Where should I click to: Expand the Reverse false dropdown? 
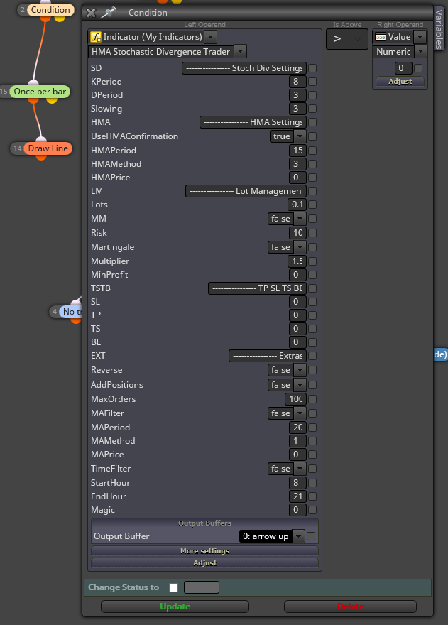[300, 370]
